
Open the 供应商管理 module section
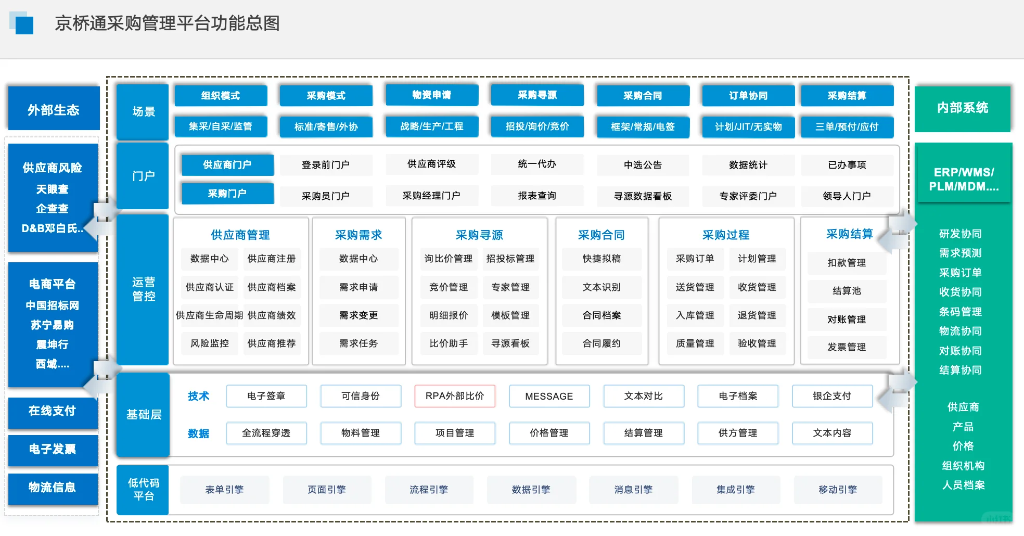pyautogui.click(x=240, y=235)
